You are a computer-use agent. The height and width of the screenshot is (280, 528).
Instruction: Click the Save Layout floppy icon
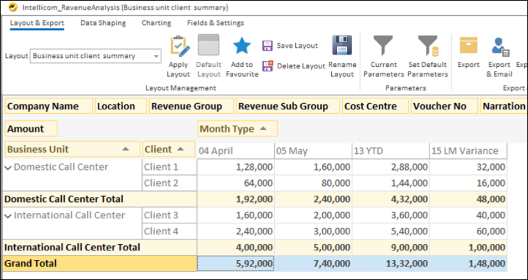click(268, 46)
